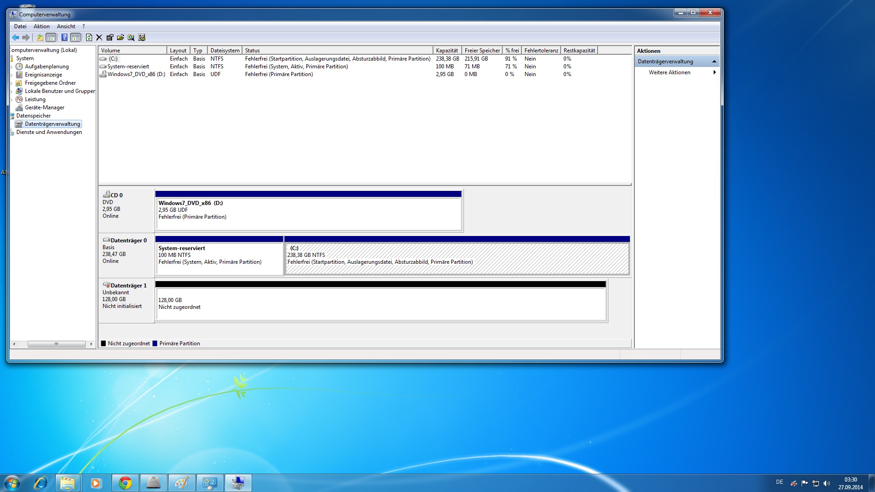
Task: Sort by the Freier Speicher column header
Action: click(x=482, y=51)
